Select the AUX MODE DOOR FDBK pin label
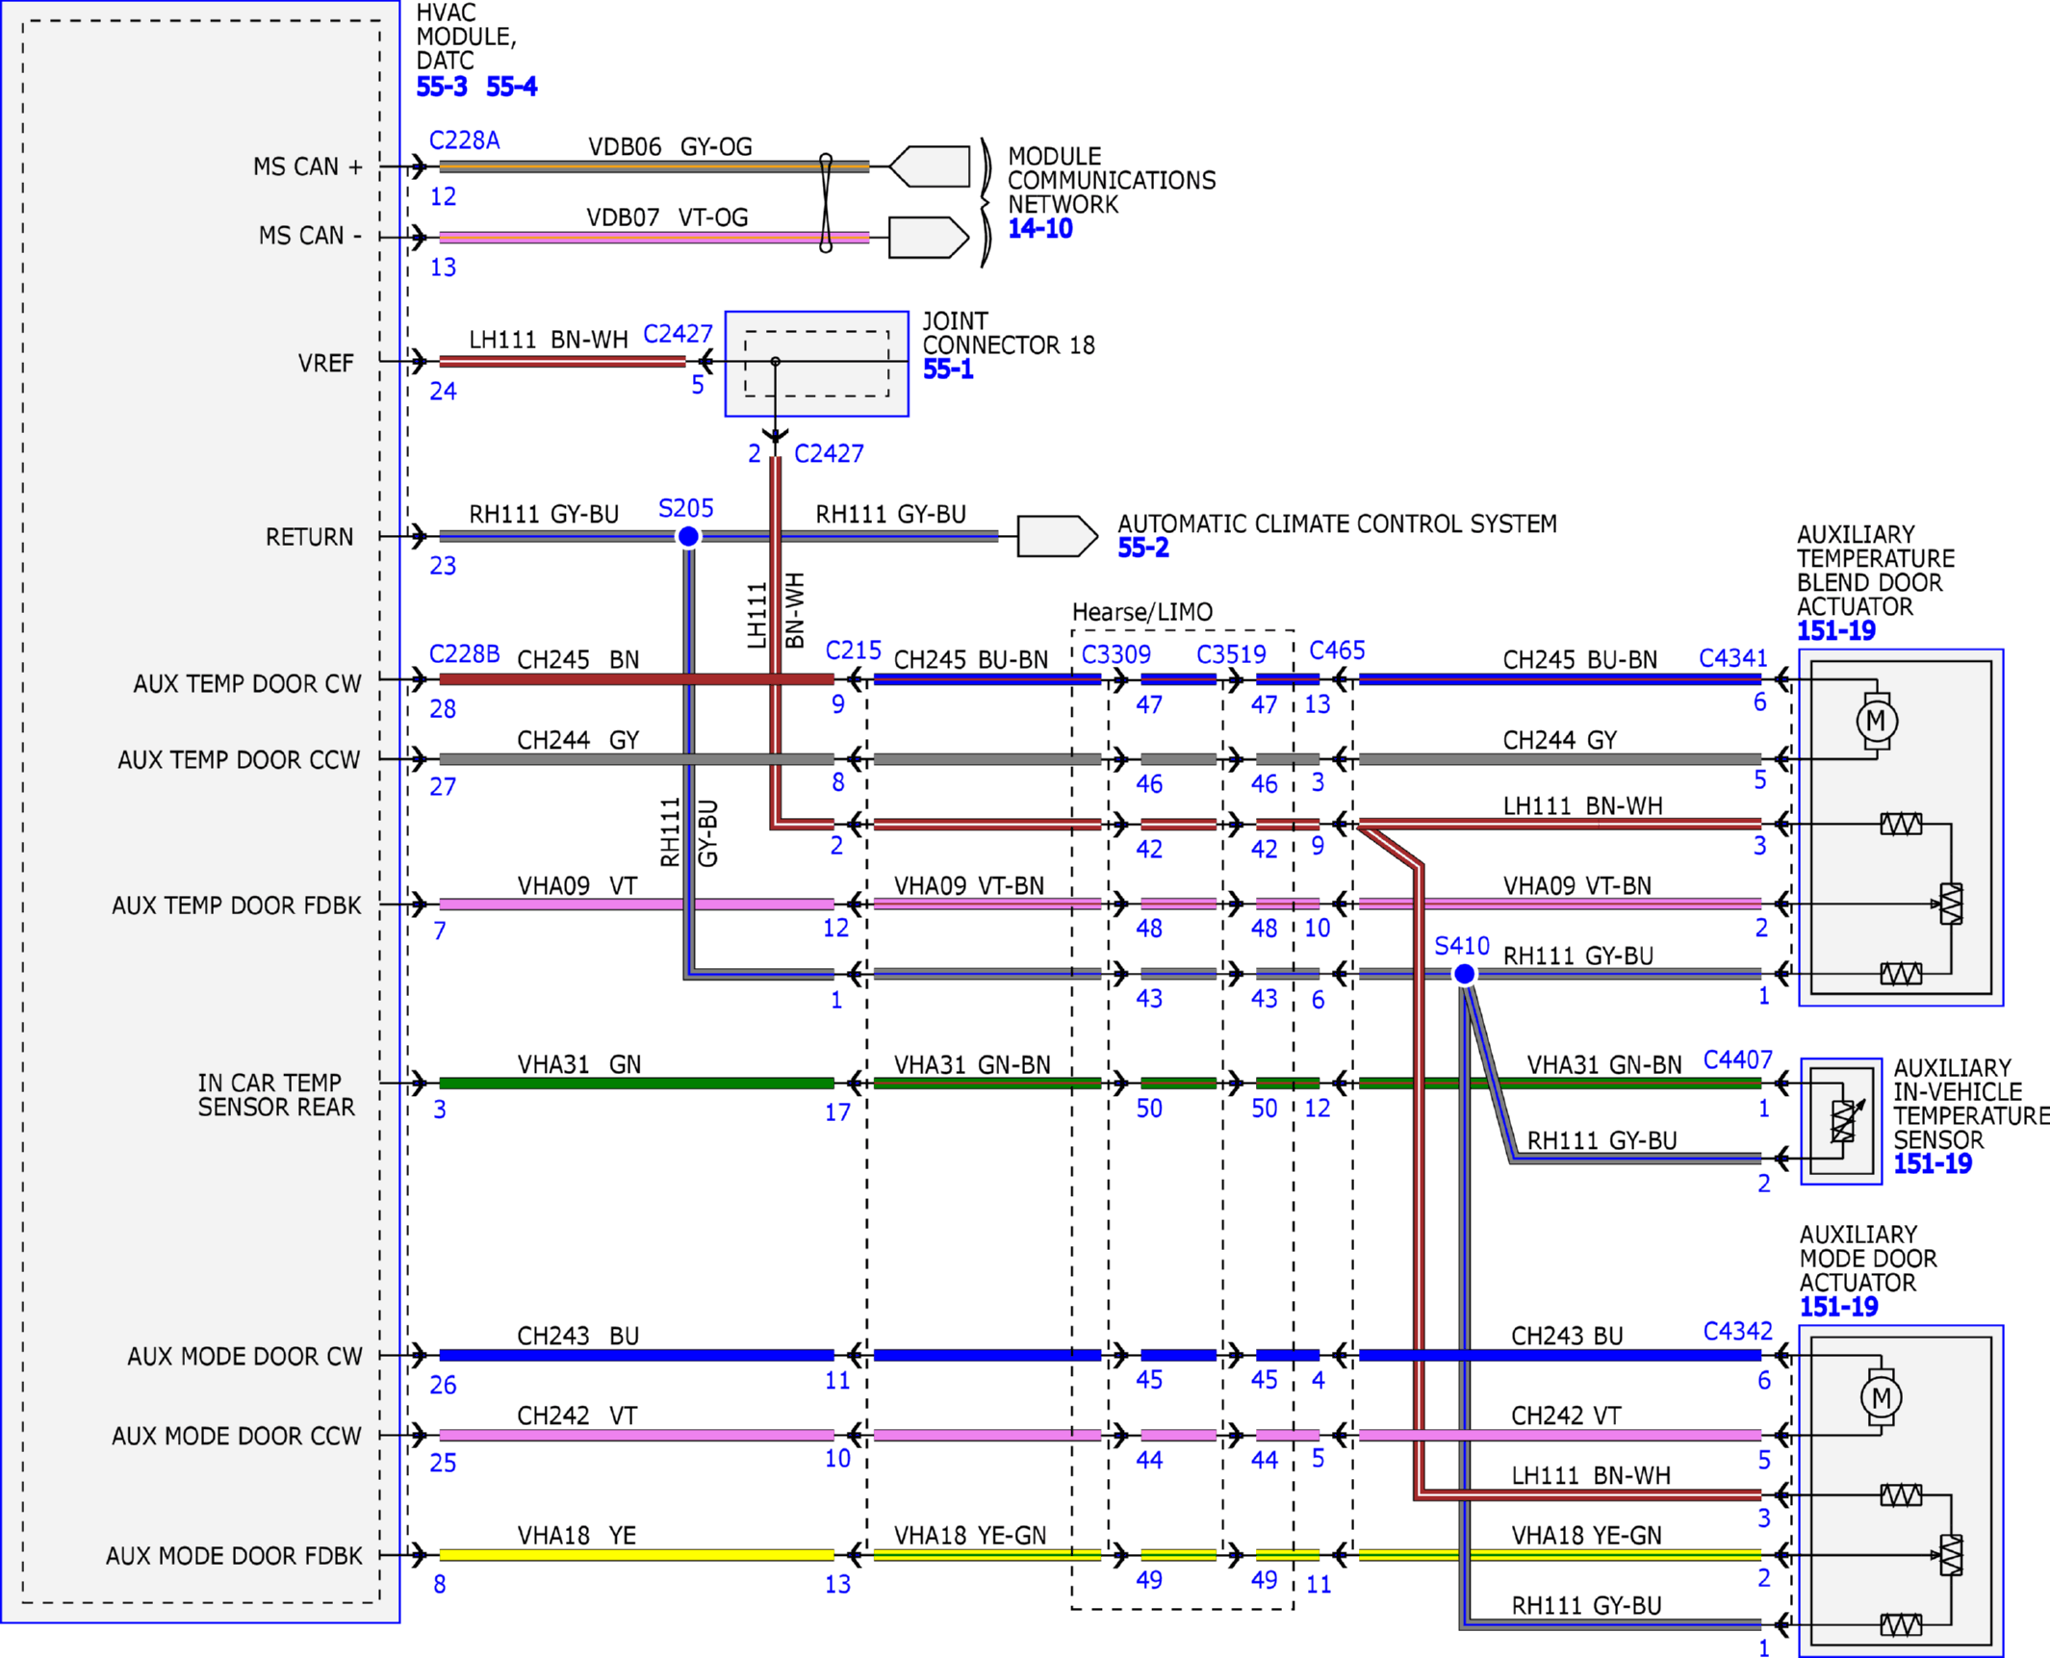This screenshot has width=2050, height=1658. coord(234,1556)
